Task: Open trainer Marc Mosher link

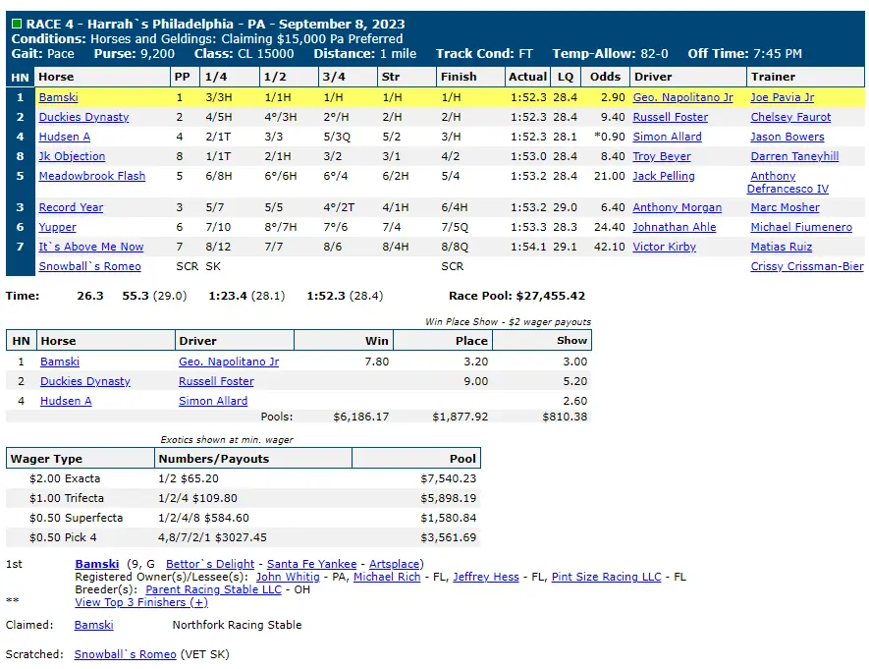Action: coord(785,207)
